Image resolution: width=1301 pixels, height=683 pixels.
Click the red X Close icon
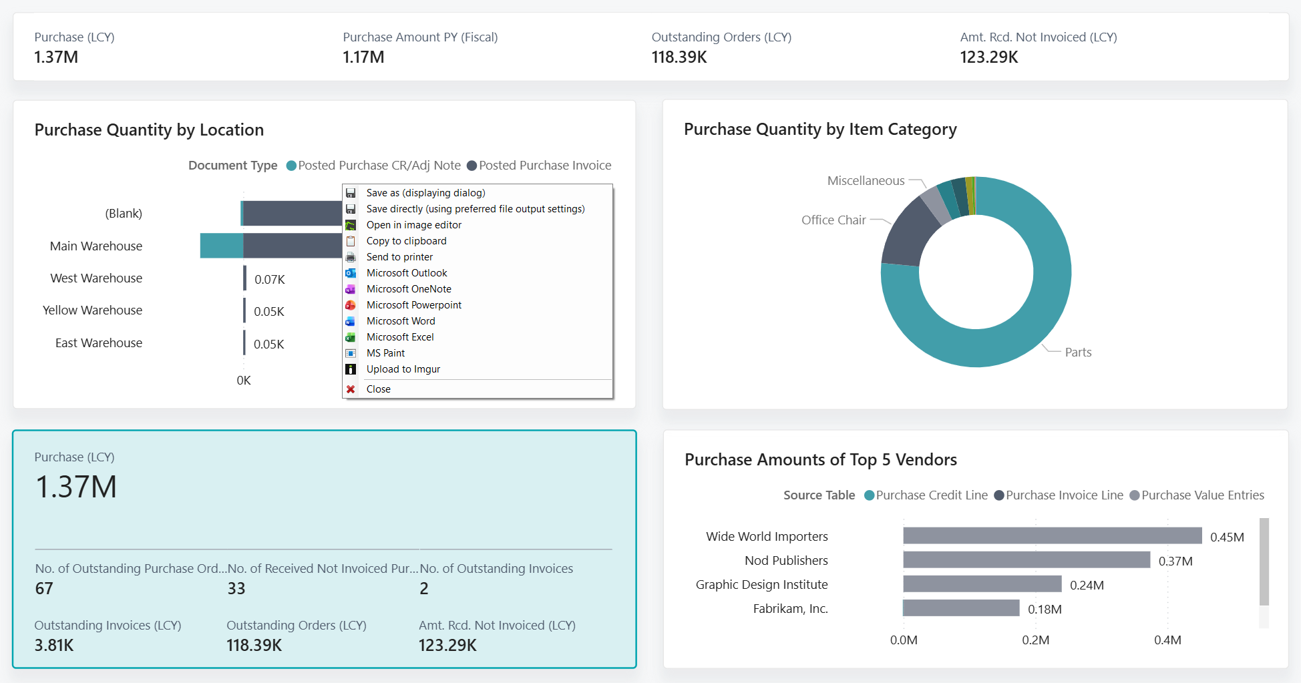(351, 389)
